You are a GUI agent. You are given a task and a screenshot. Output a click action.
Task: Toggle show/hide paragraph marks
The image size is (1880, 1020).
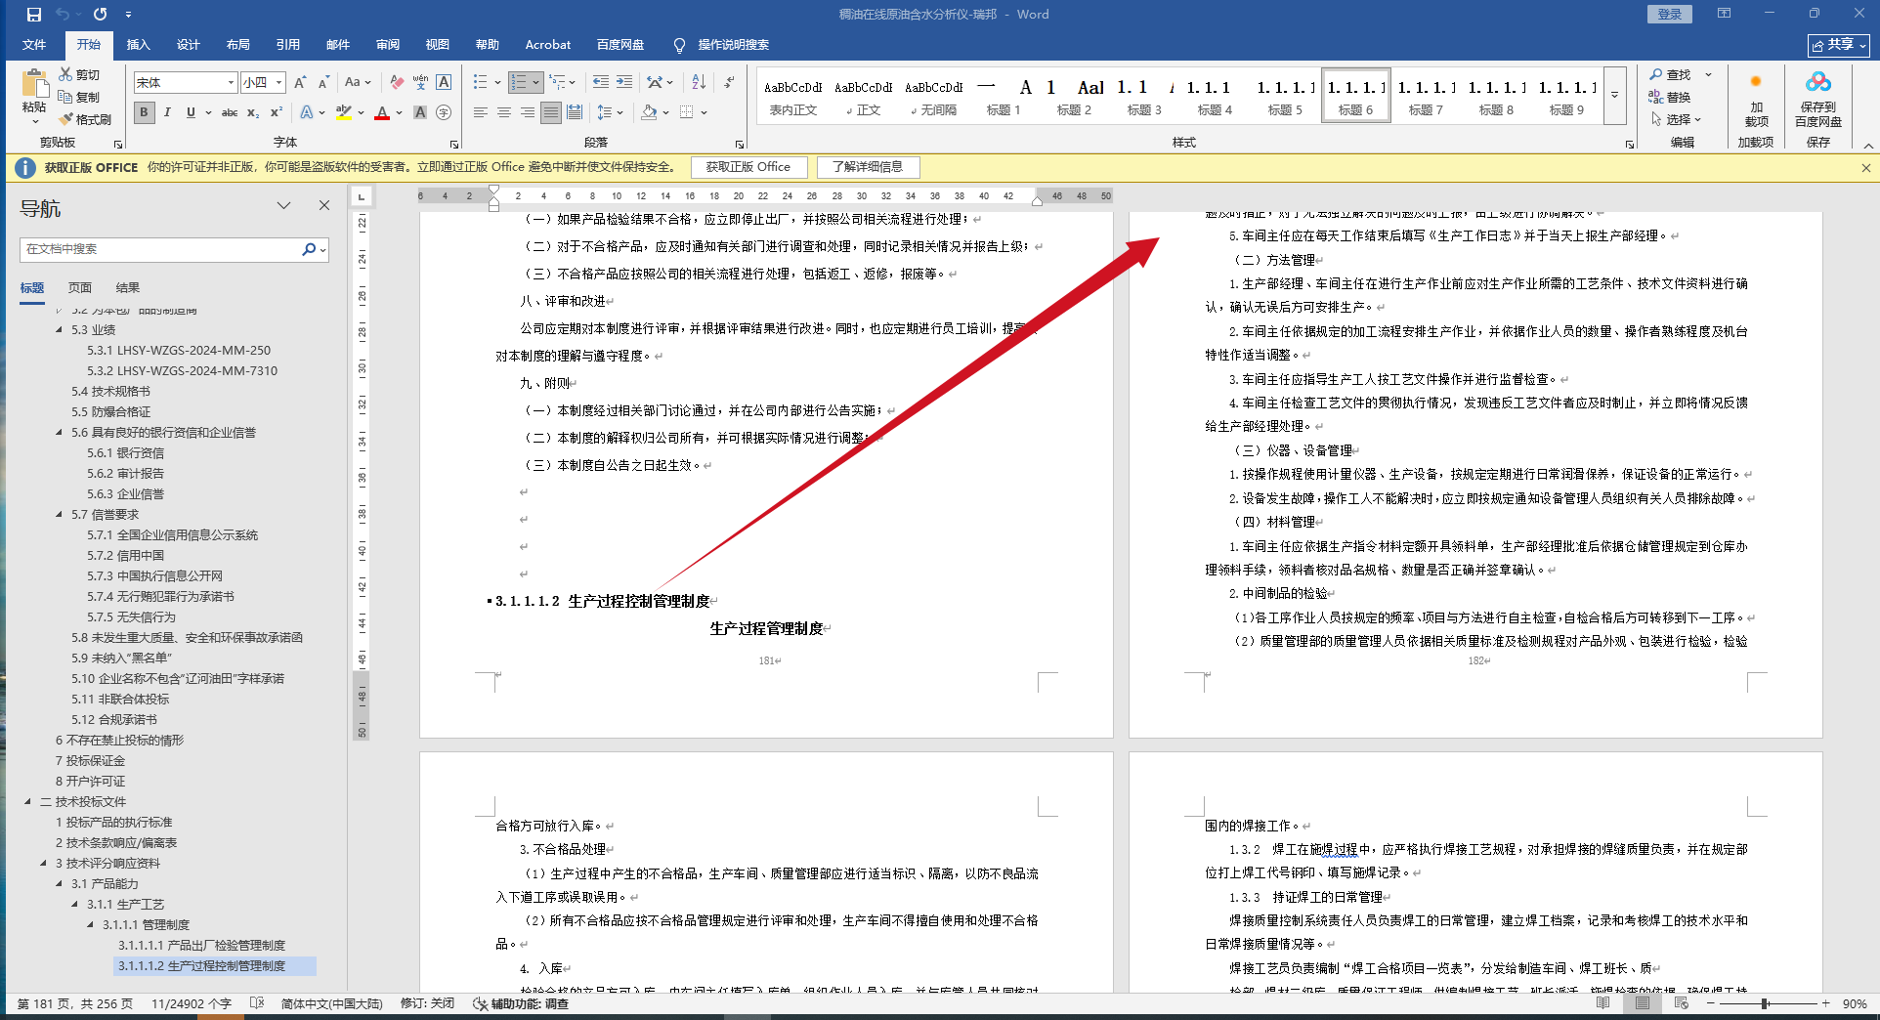[729, 83]
